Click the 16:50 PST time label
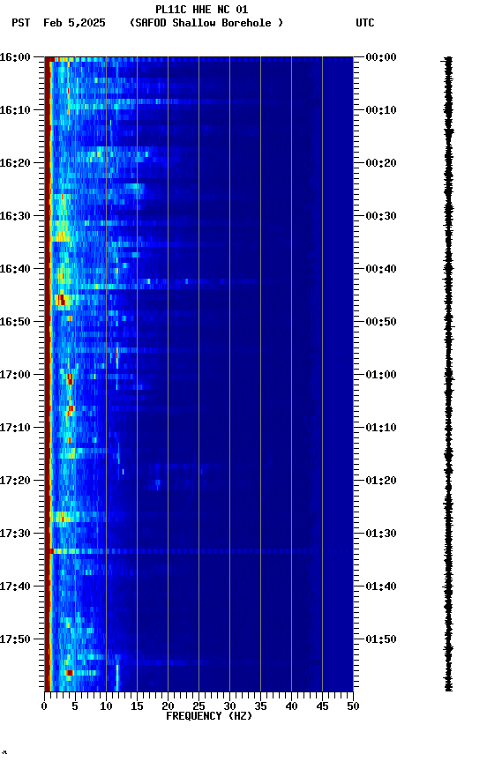 coord(15,322)
